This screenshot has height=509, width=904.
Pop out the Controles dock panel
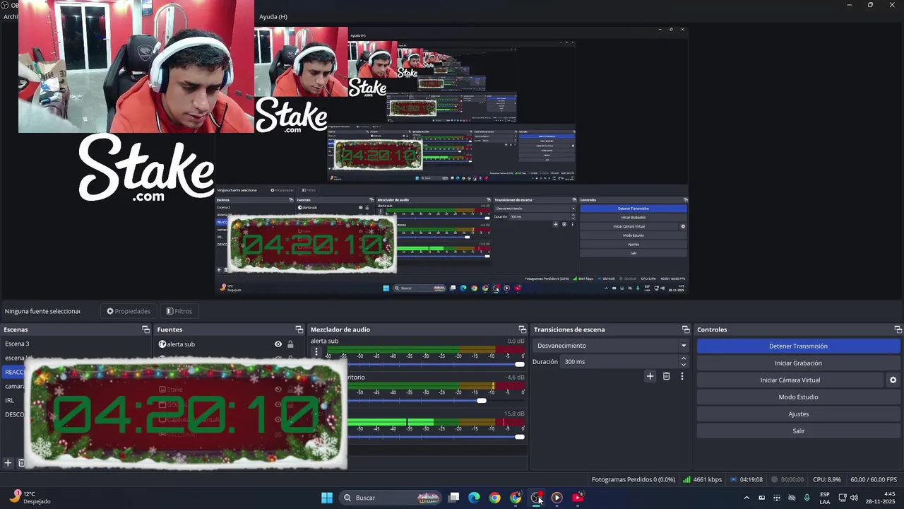point(898,329)
